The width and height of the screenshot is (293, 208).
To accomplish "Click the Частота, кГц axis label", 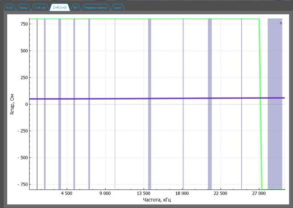I will point(157,200).
